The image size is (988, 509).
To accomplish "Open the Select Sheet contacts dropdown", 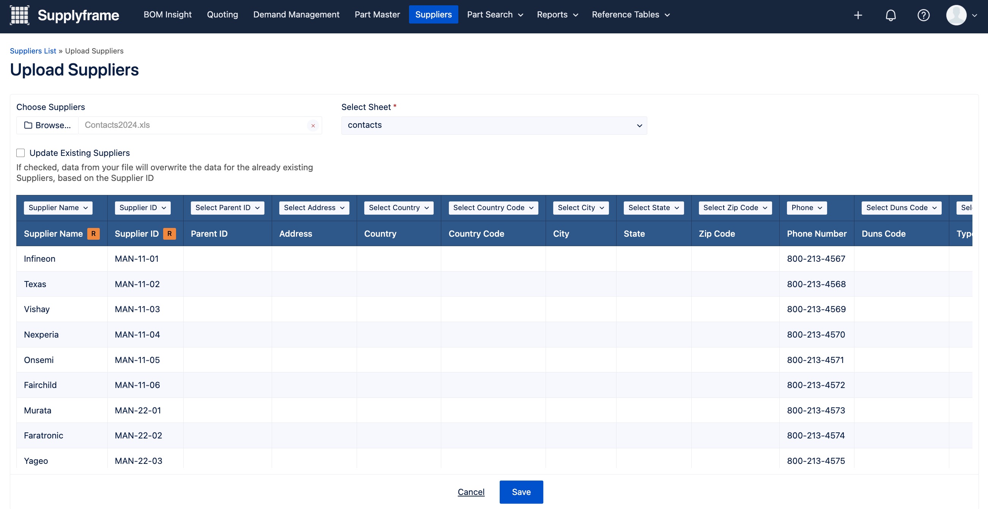I will tap(494, 125).
